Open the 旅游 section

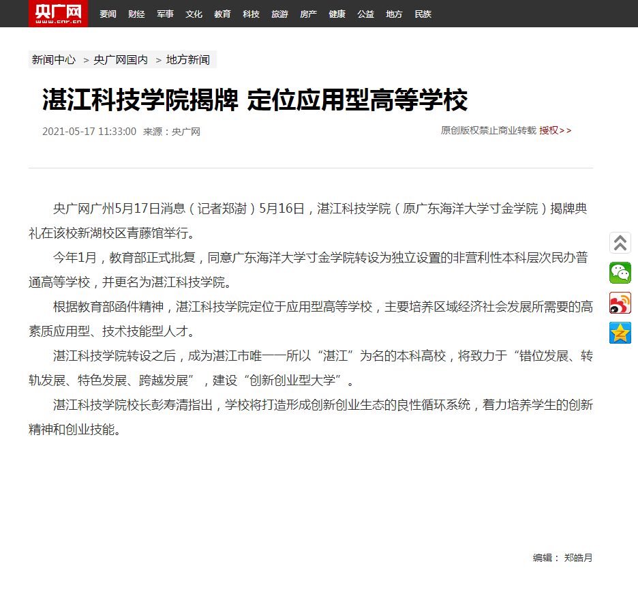[279, 14]
